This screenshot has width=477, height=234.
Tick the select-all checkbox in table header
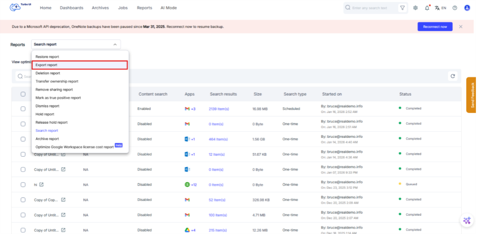(23, 94)
